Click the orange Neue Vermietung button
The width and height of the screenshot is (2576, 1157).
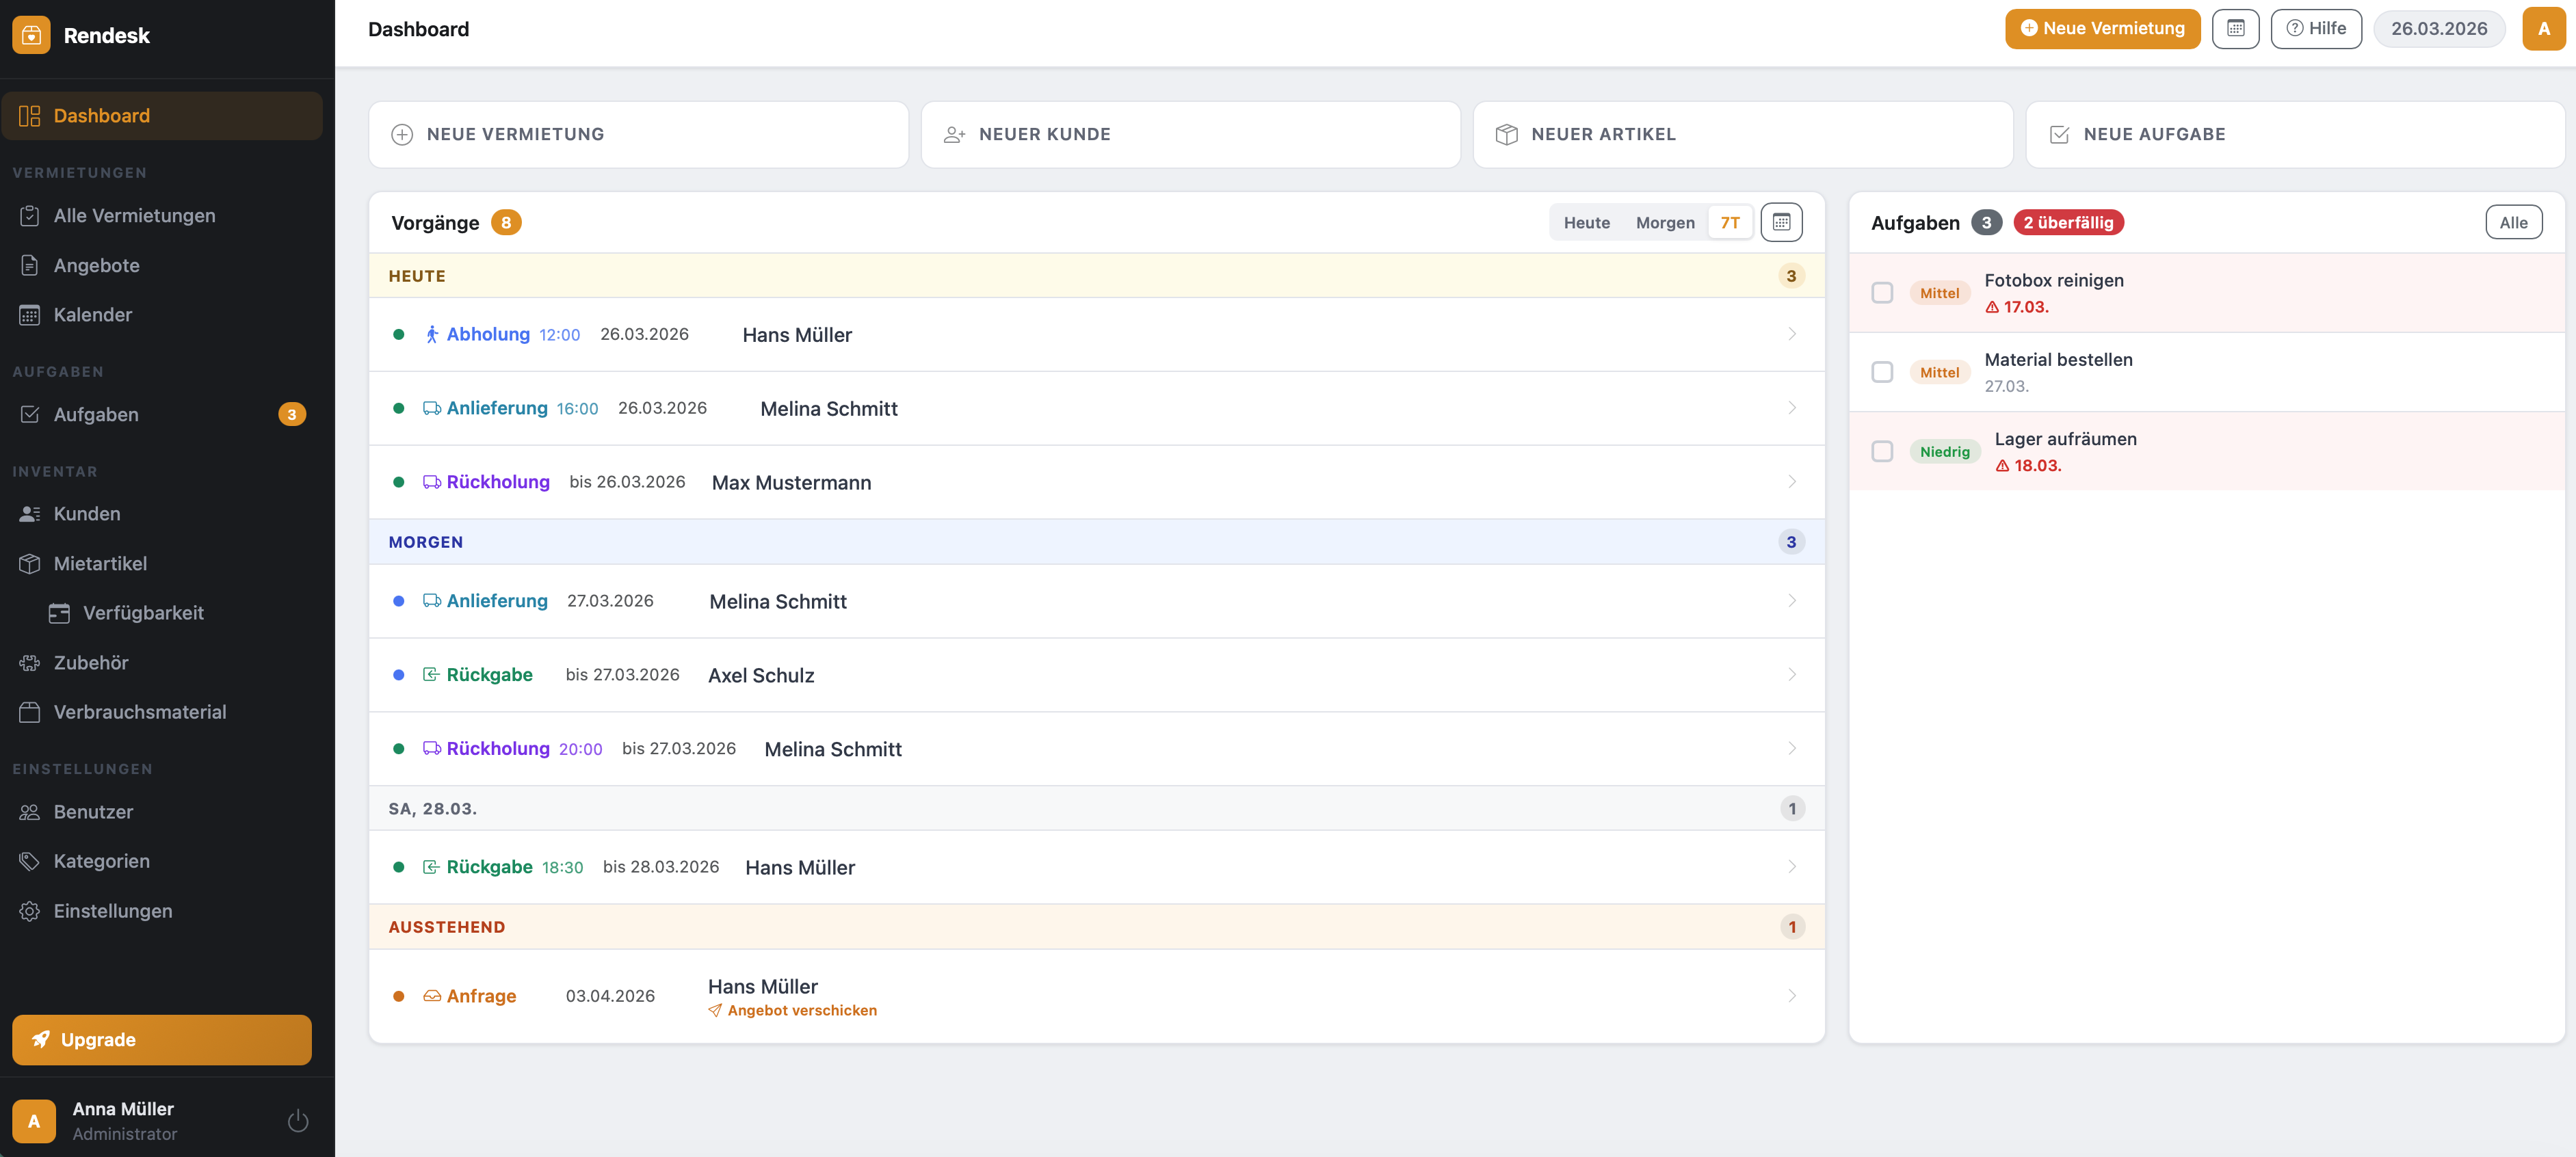point(2102,29)
